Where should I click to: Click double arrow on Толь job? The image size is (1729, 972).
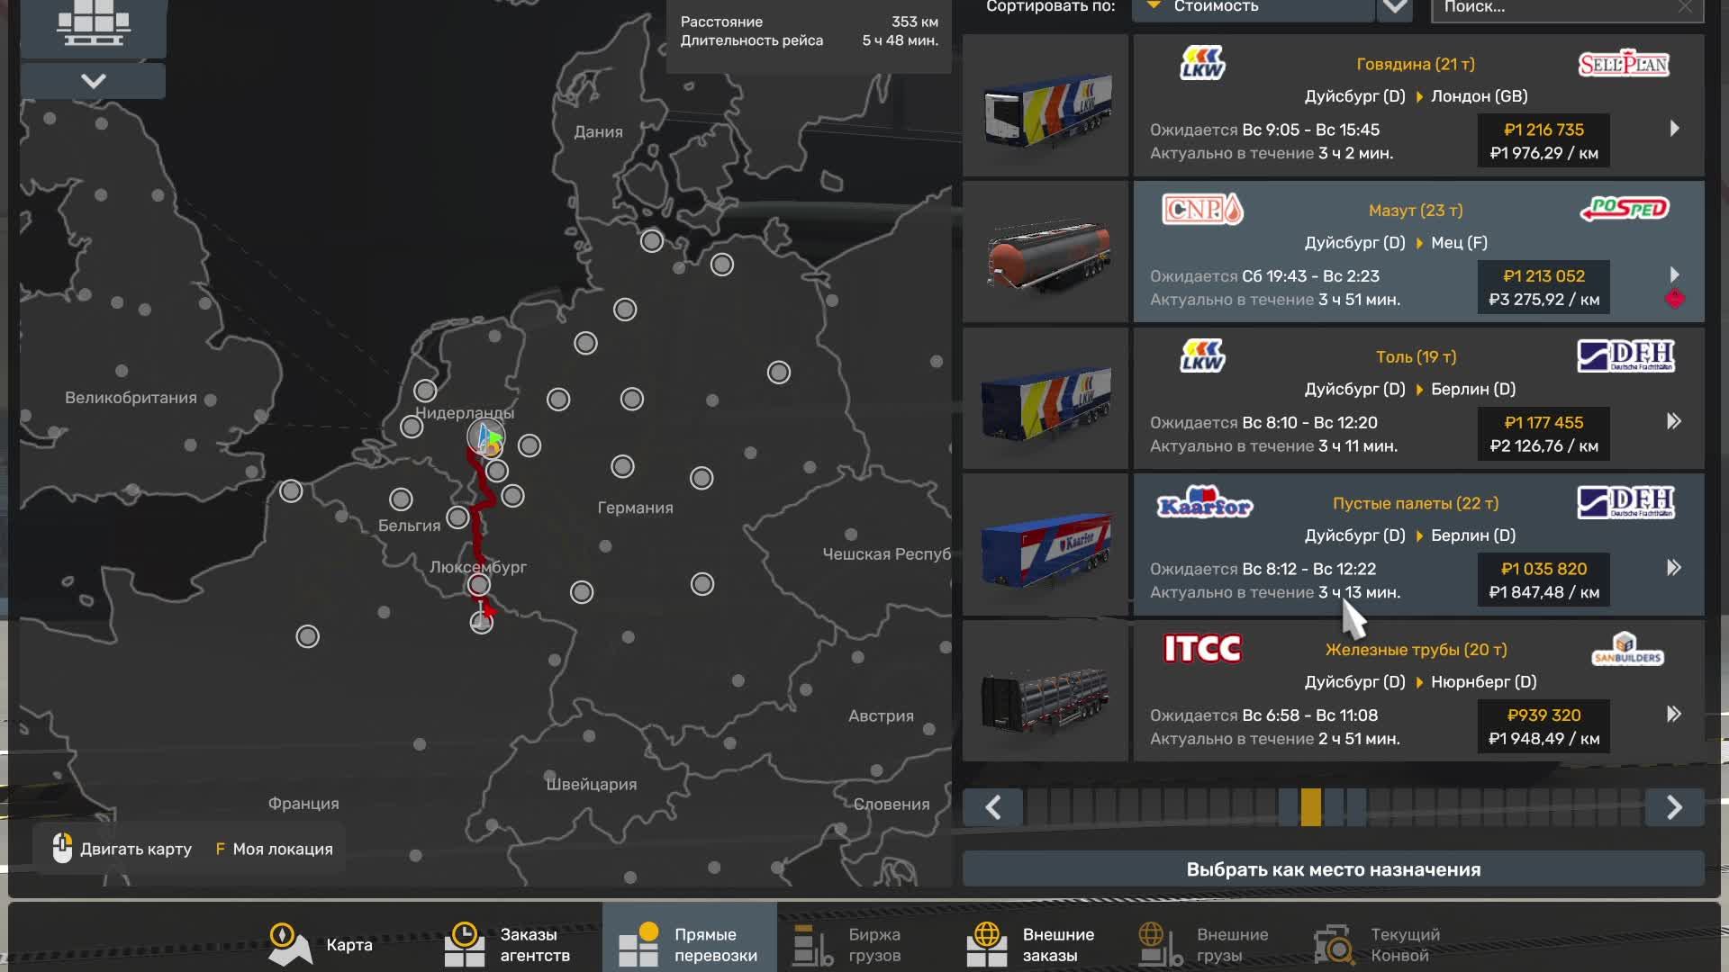point(1673,421)
